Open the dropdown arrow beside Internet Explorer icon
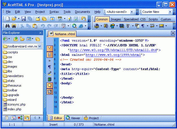This screenshot has height=129, width=177. coord(86,26)
